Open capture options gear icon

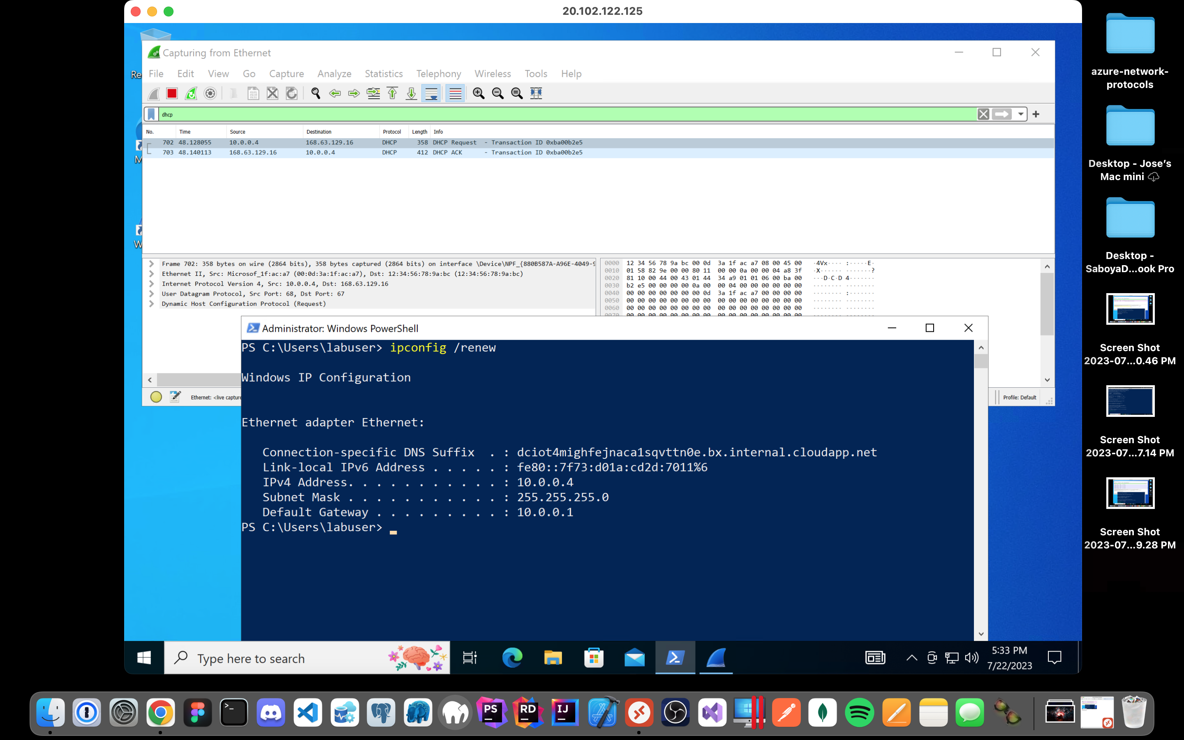tap(210, 93)
